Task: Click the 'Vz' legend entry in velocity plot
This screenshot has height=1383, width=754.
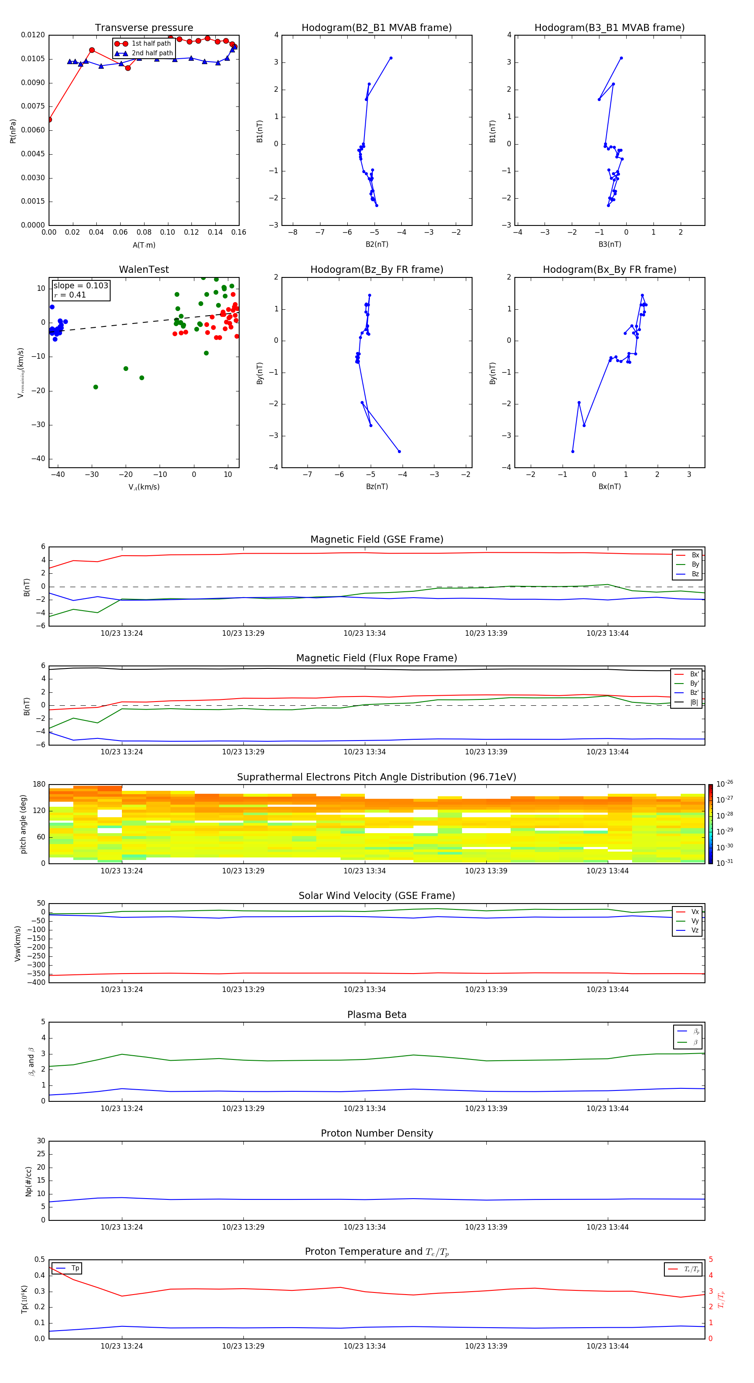Action: (x=687, y=930)
